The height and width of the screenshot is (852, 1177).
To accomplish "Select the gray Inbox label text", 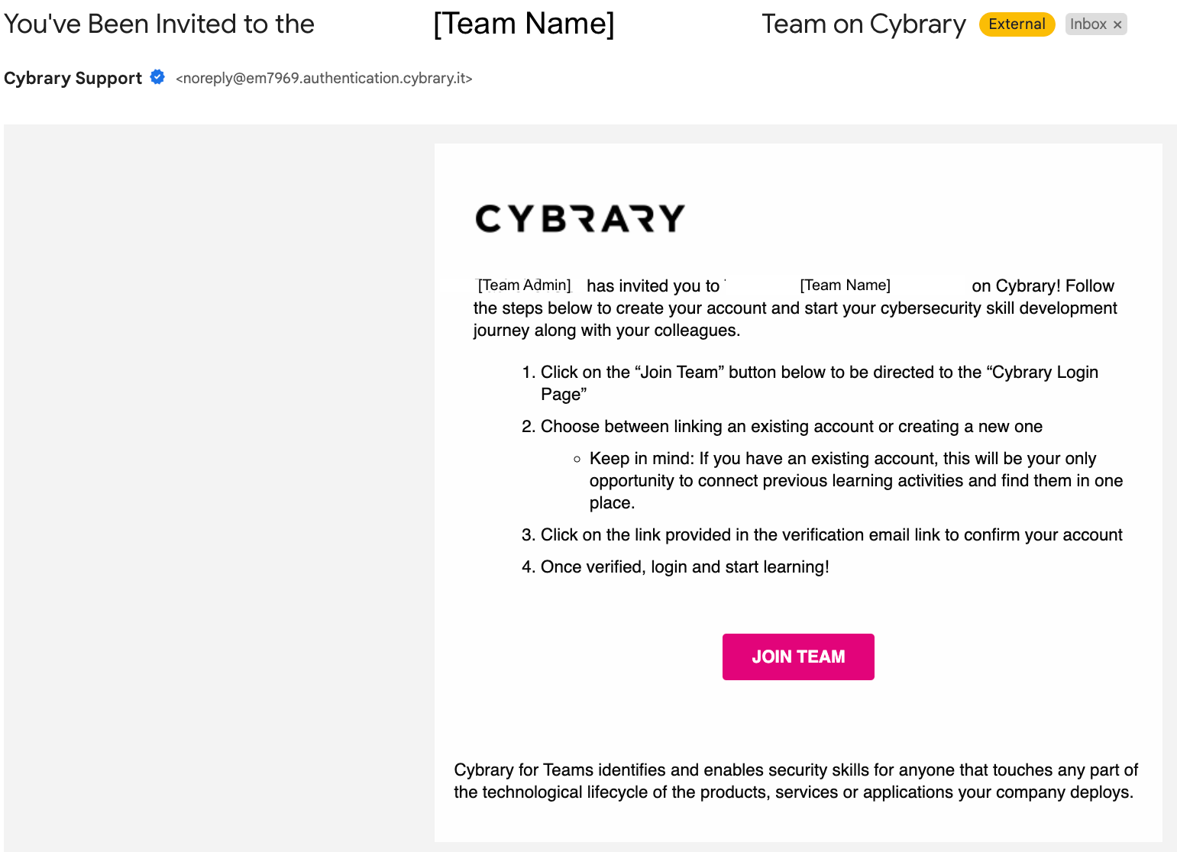I will (1088, 24).
